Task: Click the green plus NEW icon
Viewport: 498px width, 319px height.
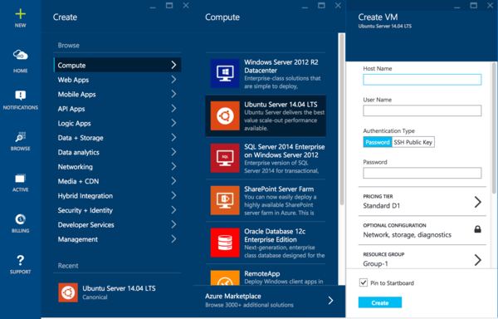Action: [x=20, y=14]
